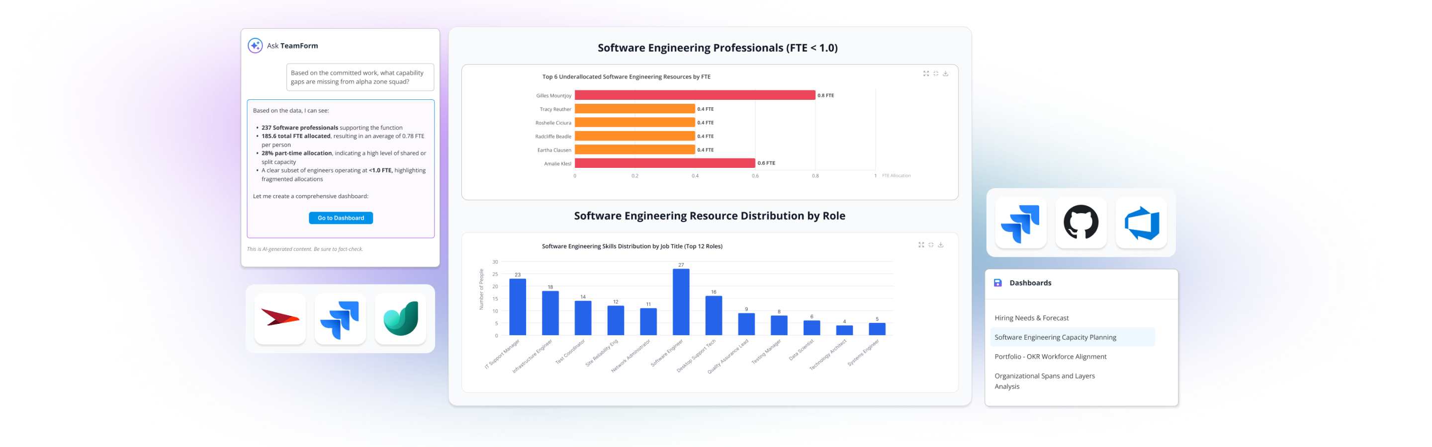Click the Ask TeamForm sparkle icon
Image resolution: width=1432 pixels, height=447 pixels.
coord(255,46)
